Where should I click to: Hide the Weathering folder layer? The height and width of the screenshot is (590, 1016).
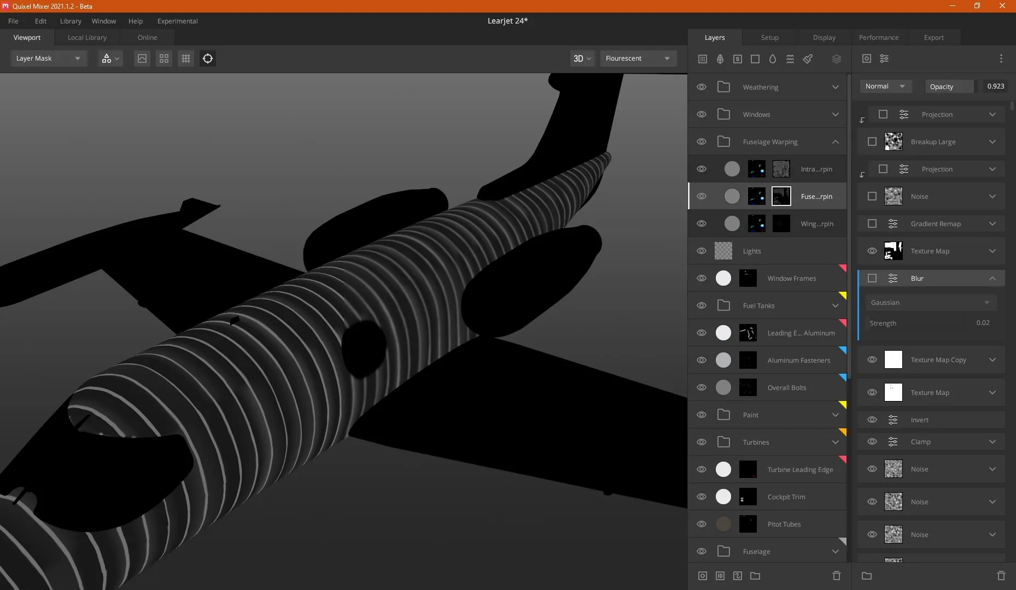pyautogui.click(x=702, y=87)
